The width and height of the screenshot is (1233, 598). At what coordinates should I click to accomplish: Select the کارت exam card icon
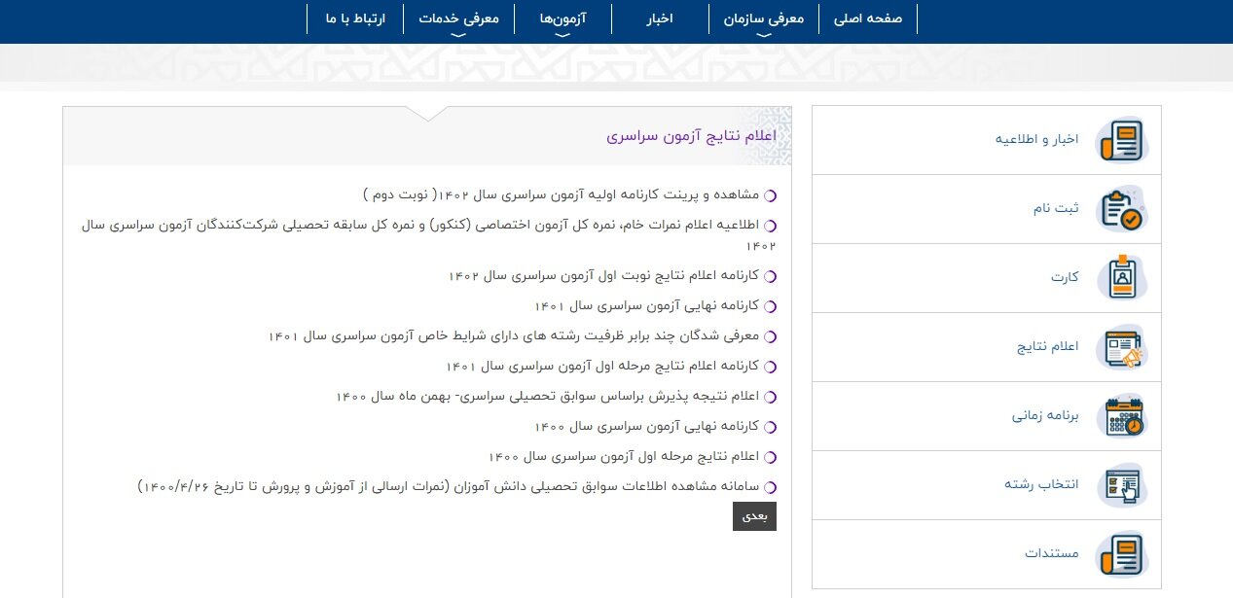[1121, 277]
